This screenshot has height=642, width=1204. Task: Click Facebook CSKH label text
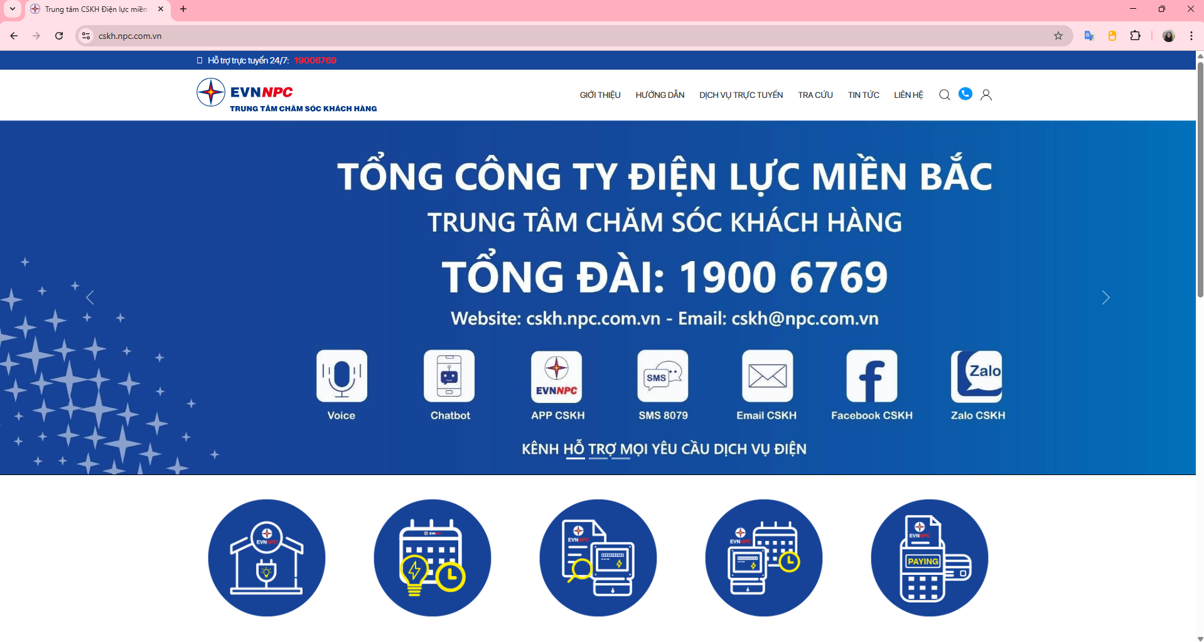click(x=872, y=415)
